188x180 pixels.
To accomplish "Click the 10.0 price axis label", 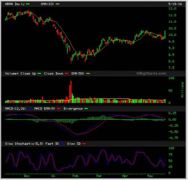I will (x=172, y=35).
